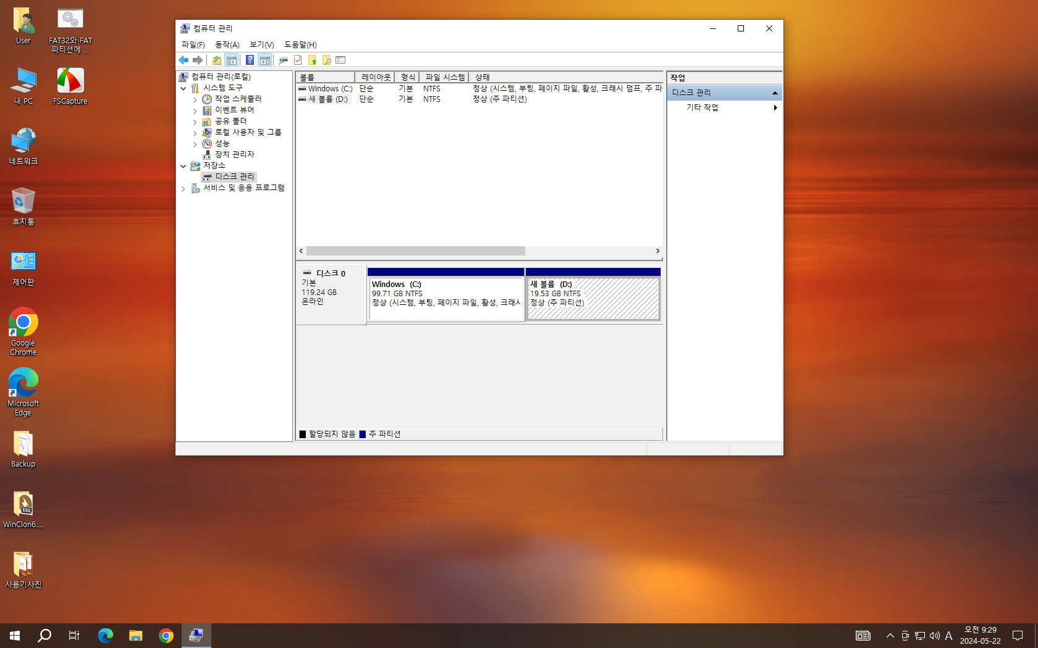
Task: Collapse the 시스템 도구 tree node
Action: [184, 88]
